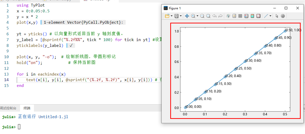Click 'for i in eachindex(x)' on line 13
Image resolution: width=305 pixels, height=134 pixels.
pos(41,74)
